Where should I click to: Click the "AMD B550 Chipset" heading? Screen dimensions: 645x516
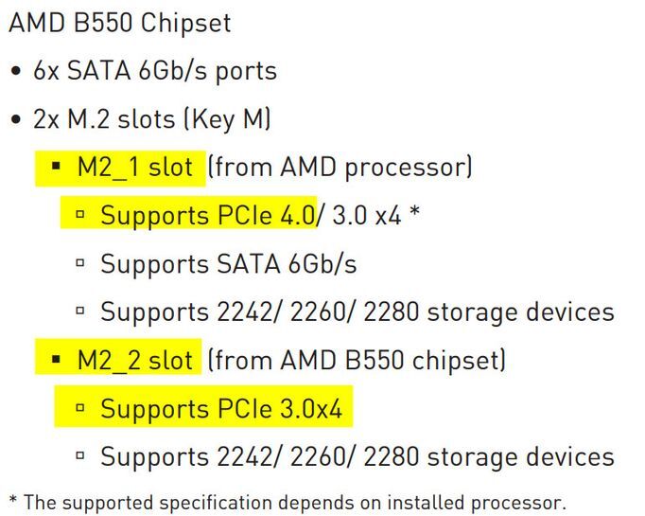click(119, 23)
